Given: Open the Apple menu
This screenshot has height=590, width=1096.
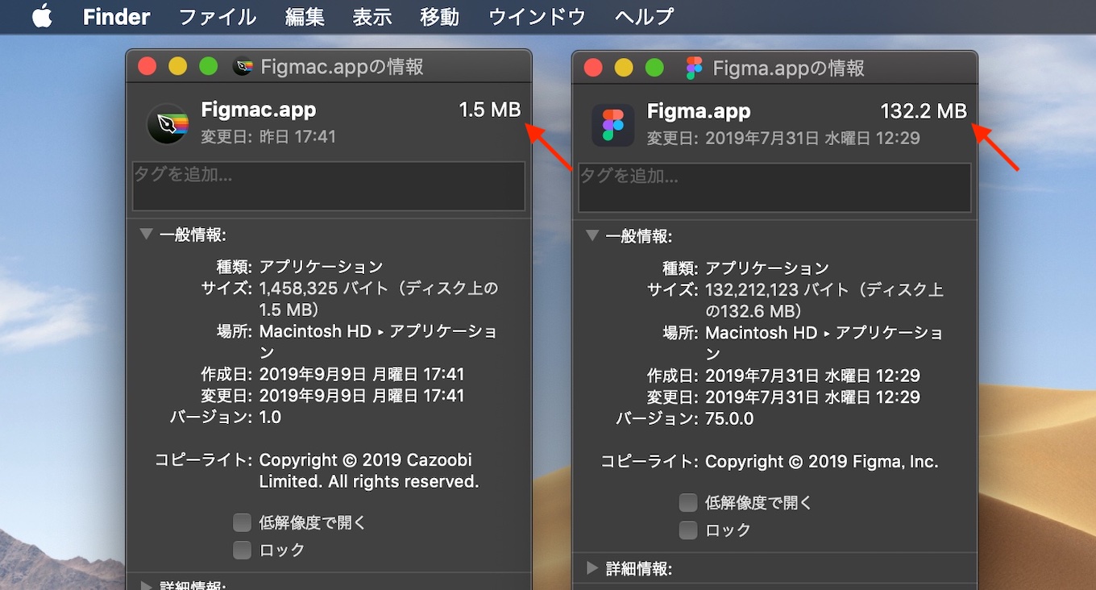Looking at the screenshot, I should click(42, 16).
